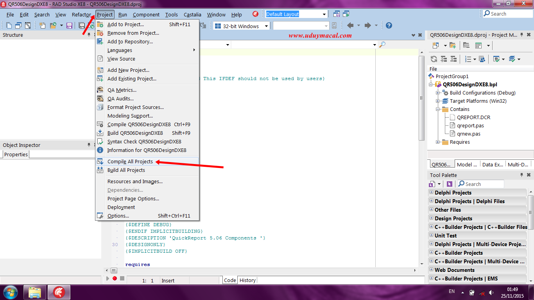Pin the Tool Palette with the pushpin

point(521,175)
